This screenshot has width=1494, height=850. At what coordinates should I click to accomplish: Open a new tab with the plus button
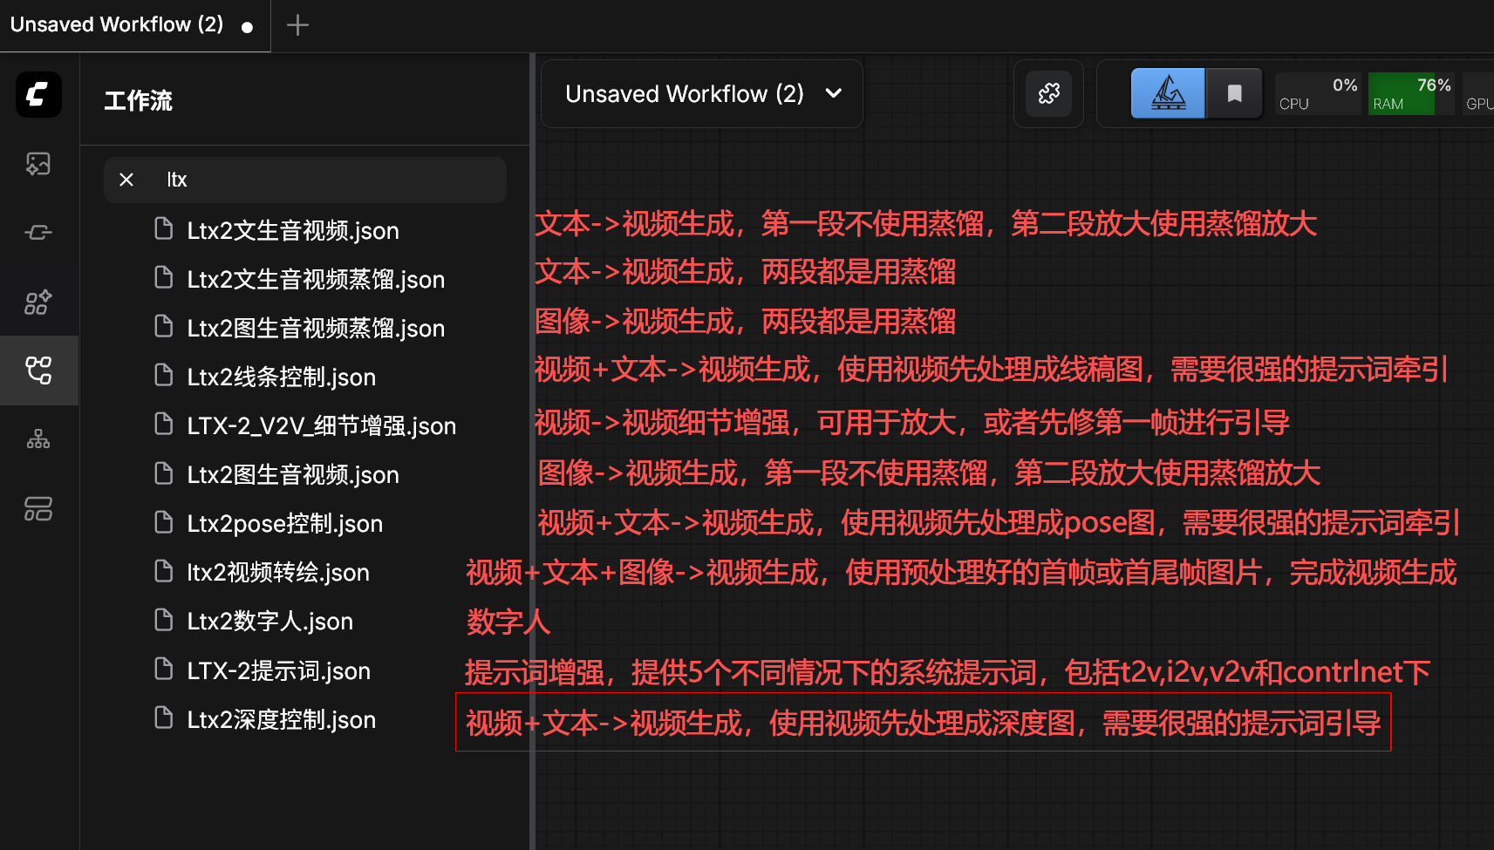(x=297, y=25)
